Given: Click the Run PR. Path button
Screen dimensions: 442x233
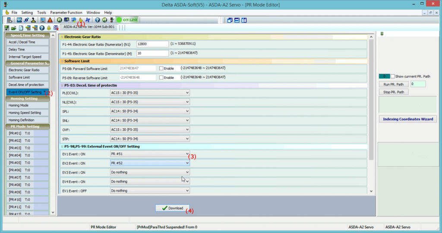Looking at the screenshot, I should click(394, 84).
